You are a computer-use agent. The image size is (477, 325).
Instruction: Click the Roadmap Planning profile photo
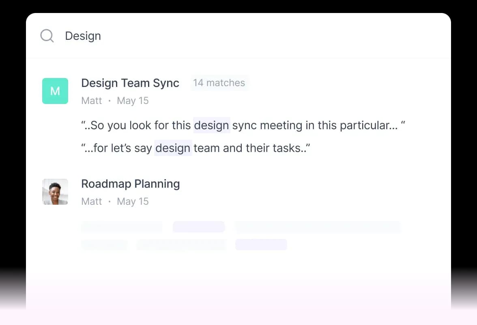pos(55,192)
